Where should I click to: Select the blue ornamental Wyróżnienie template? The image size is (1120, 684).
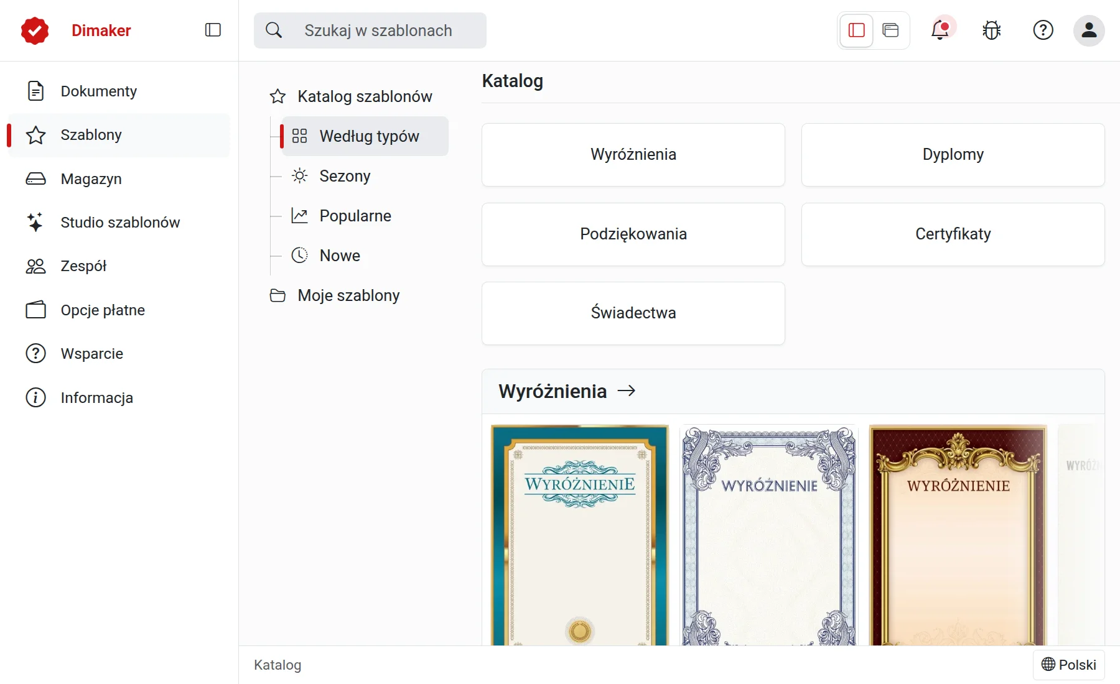tap(769, 535)
